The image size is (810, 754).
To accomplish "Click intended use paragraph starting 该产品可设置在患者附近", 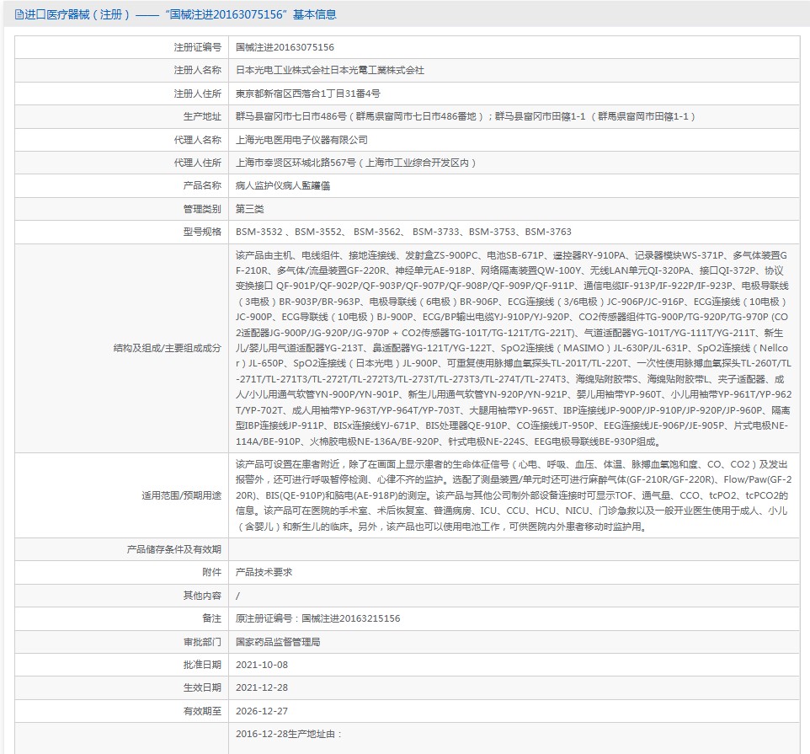I will pyautogui.click(x=514, y=495).
